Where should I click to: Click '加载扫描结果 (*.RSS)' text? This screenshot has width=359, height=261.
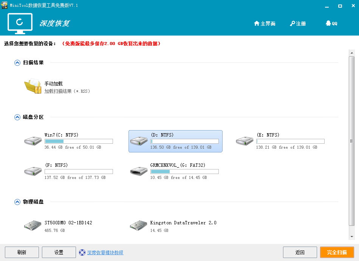[x=67, y=91]
